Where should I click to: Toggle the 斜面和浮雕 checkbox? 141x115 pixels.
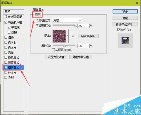6,22
